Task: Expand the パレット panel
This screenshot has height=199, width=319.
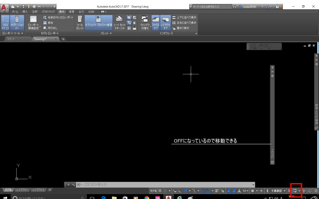Action: 106,33
